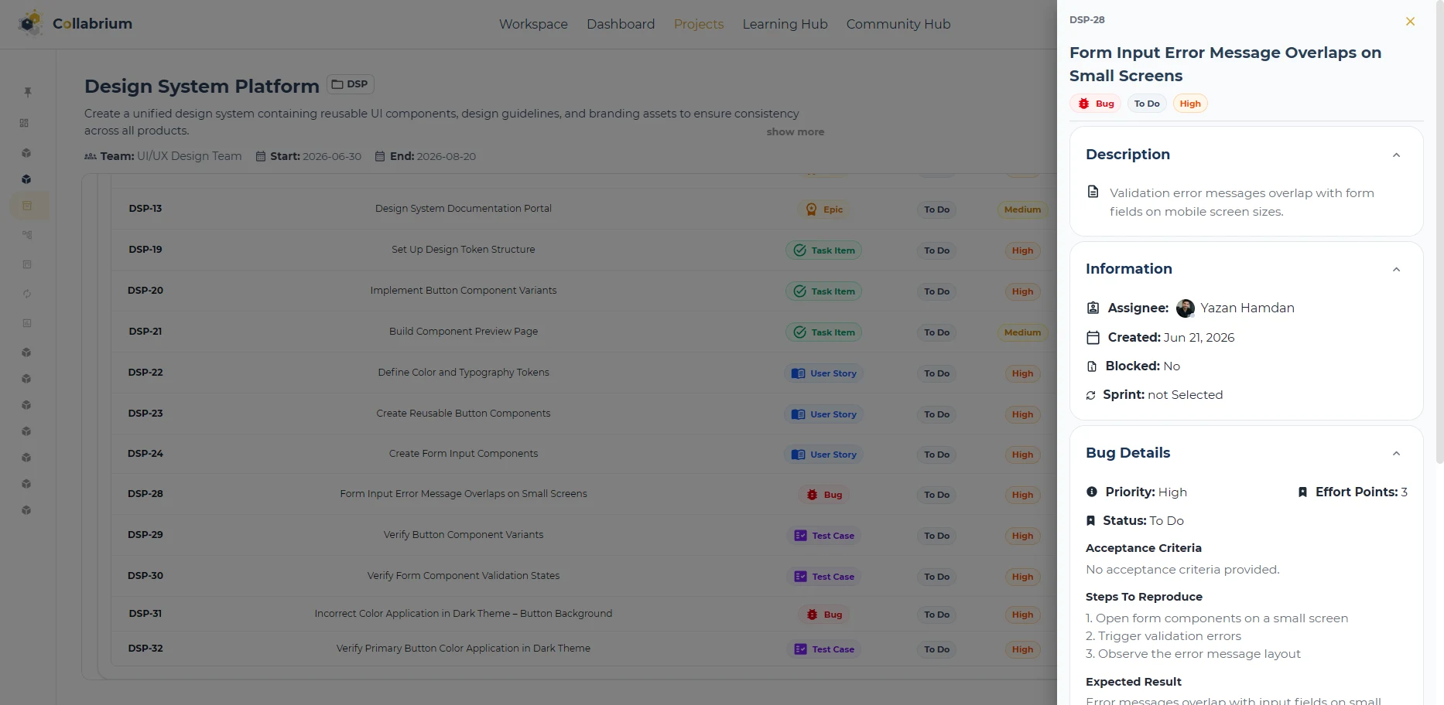Click the Bug badge in DSP-28 panel header
Screen dimensions: 1444x705
coord(1096,104)
